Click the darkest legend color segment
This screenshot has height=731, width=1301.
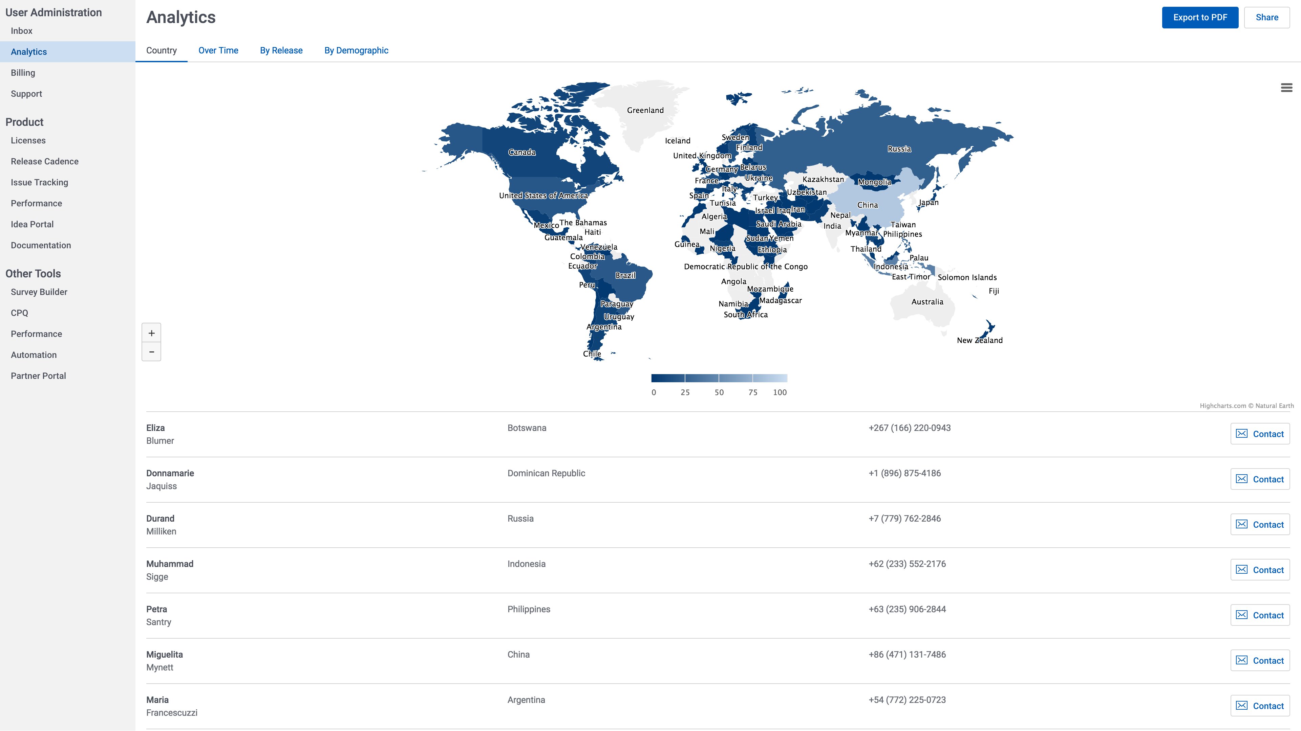pyautogui.click(x=668, y=379)
